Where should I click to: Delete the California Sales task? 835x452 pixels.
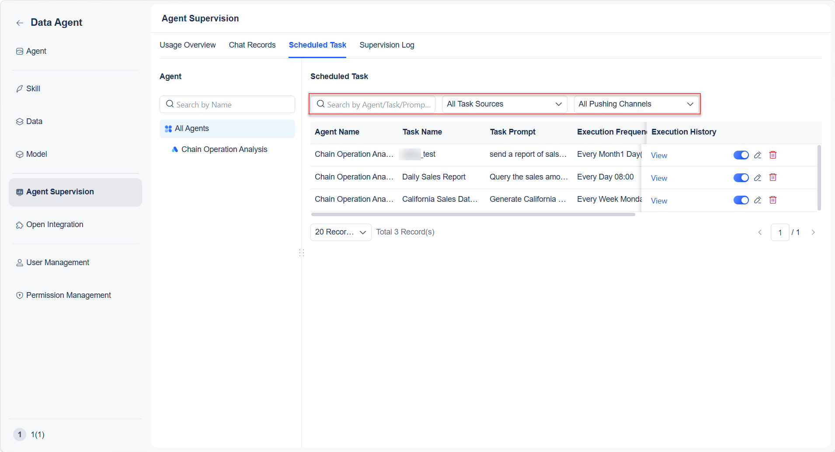(773, 200)
